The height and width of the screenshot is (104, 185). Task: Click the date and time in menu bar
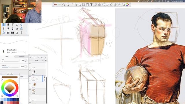pos(177,1)
